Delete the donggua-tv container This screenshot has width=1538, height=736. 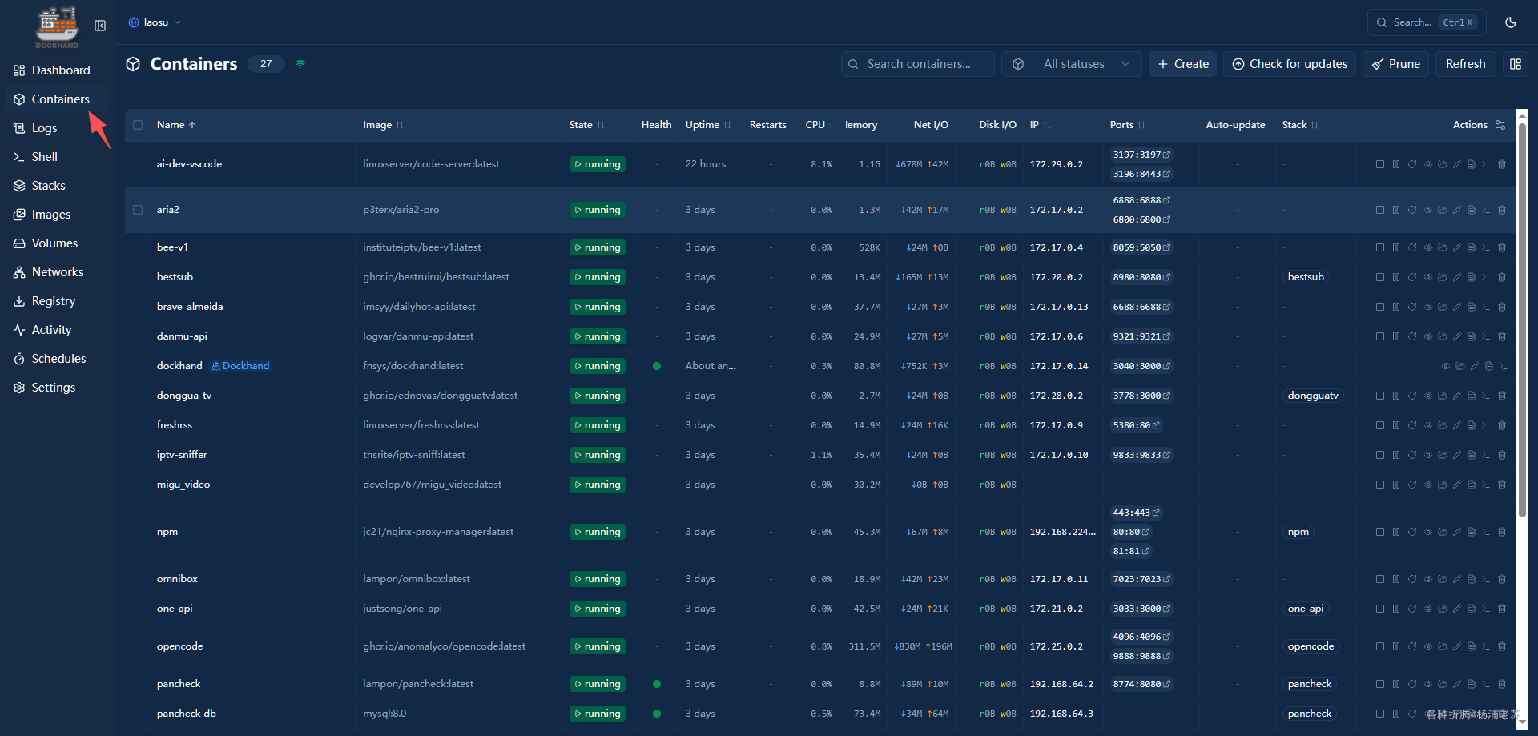point(1502,396)
